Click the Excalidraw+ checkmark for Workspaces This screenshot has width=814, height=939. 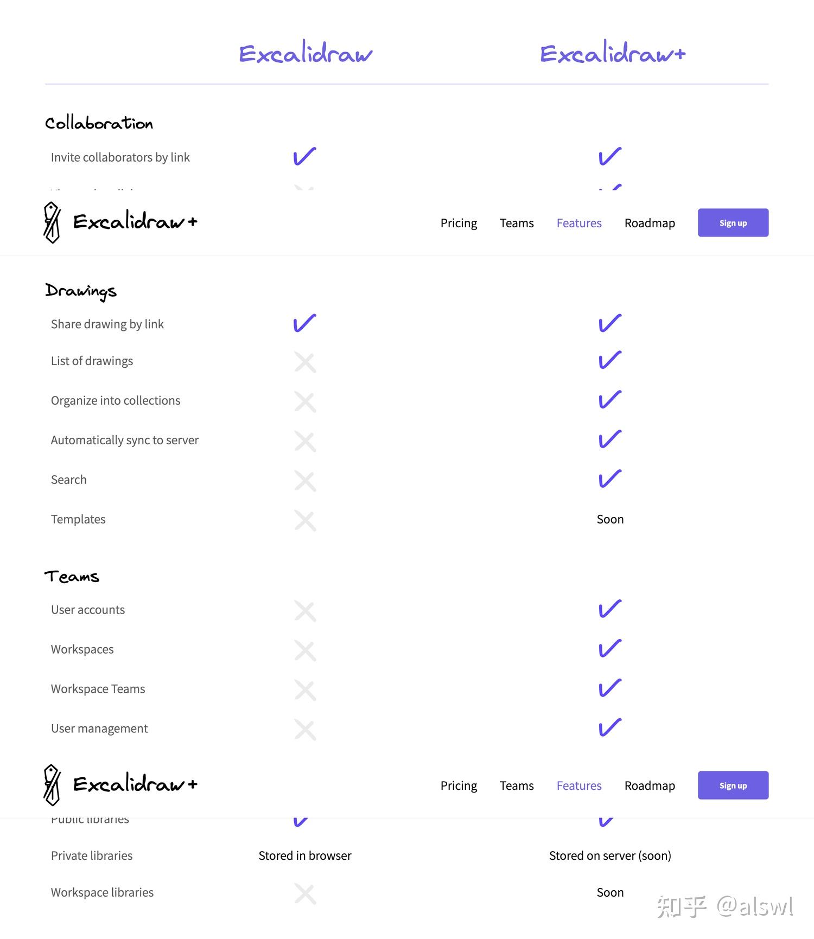610,649
